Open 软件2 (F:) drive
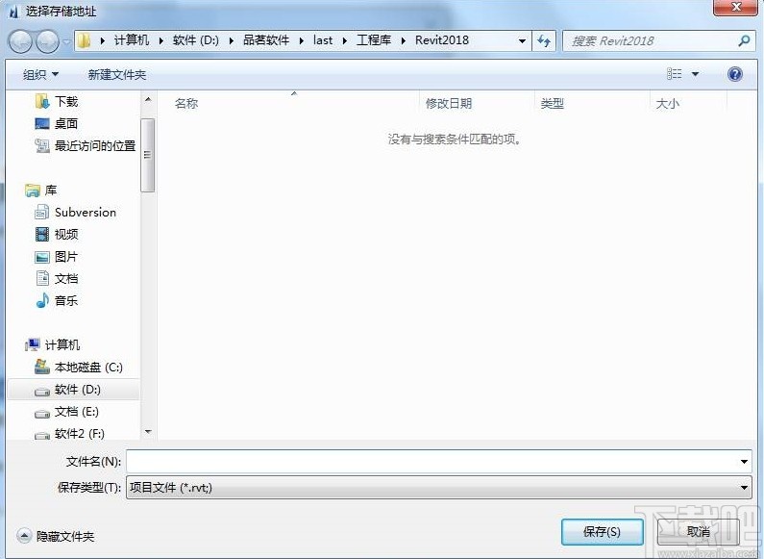The width and height of the screenshot is (764, 559). point(80,433)
